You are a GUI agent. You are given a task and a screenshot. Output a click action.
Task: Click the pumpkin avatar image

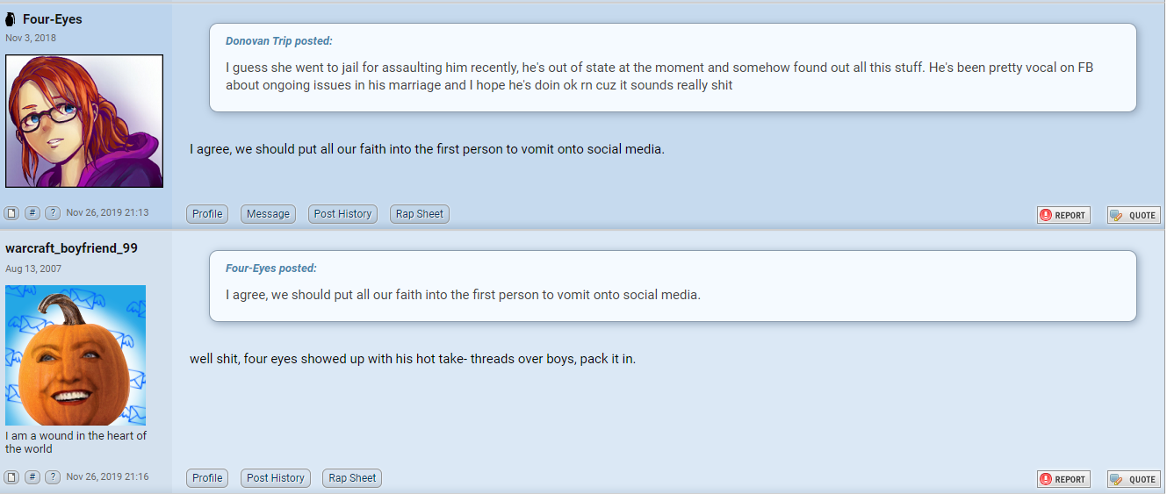click(76, 355)
